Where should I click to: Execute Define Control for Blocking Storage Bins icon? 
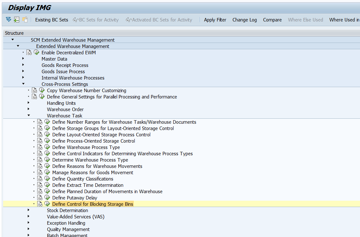(x=47, y=204)
